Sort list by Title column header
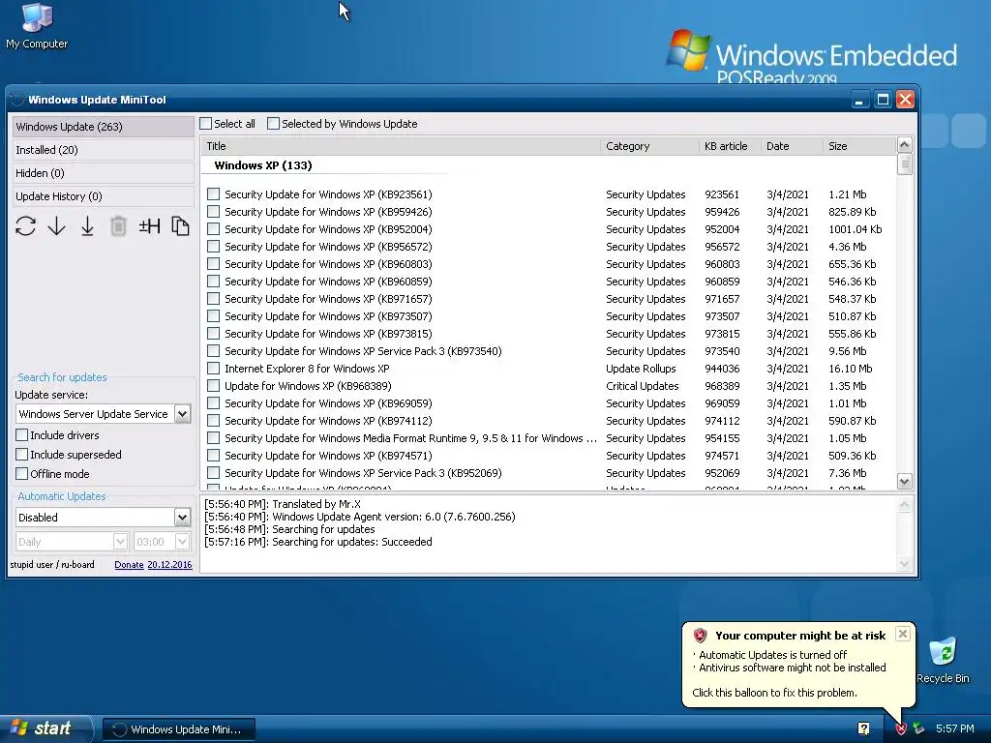 coord(401,146)
